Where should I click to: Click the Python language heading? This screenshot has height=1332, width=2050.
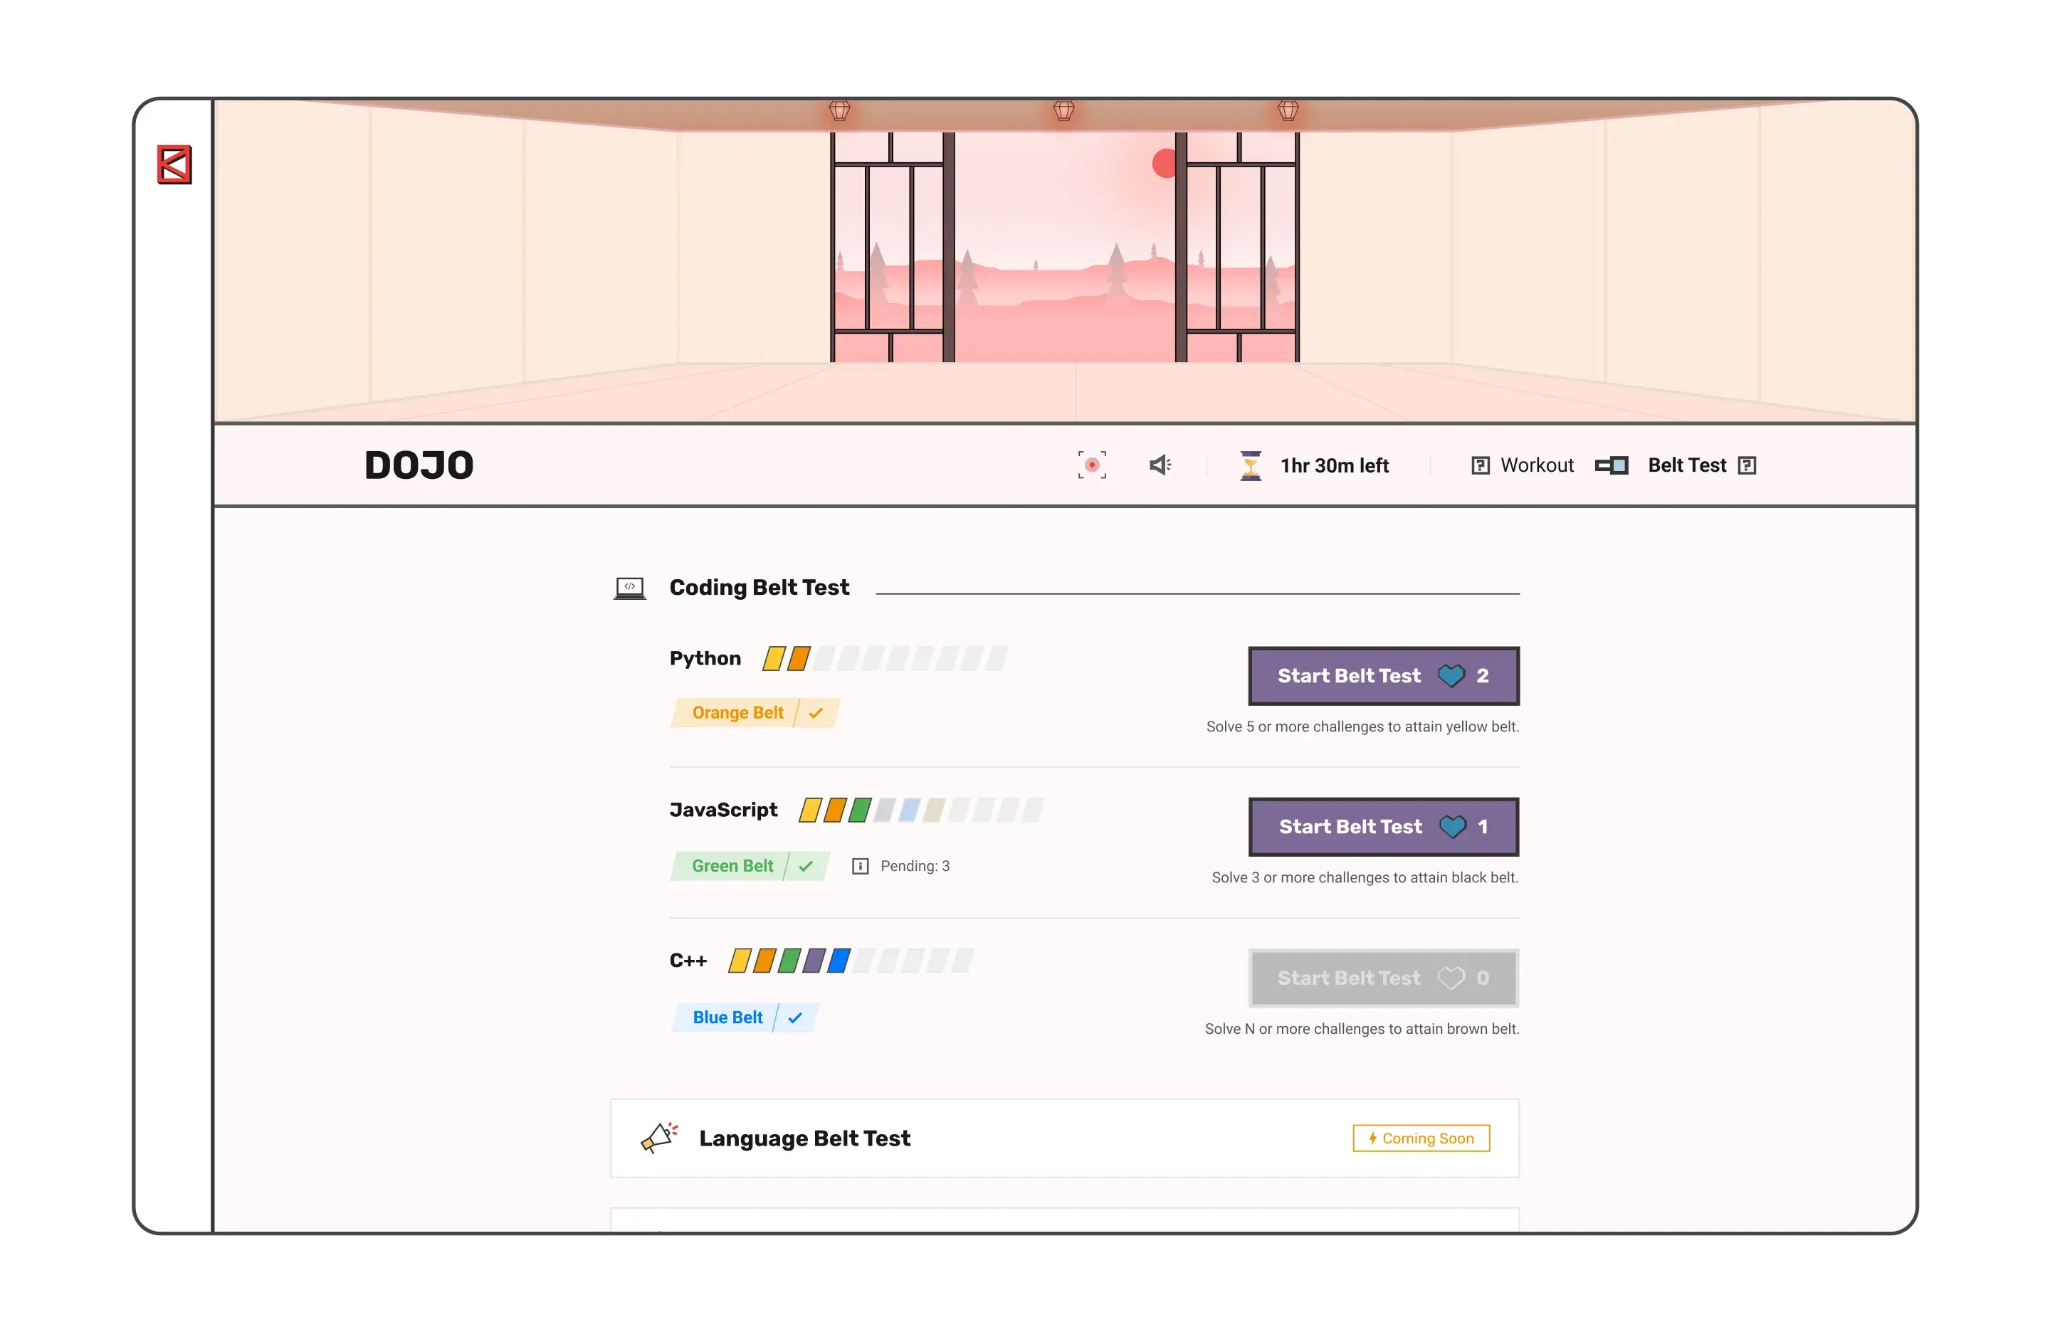[705, 659]
